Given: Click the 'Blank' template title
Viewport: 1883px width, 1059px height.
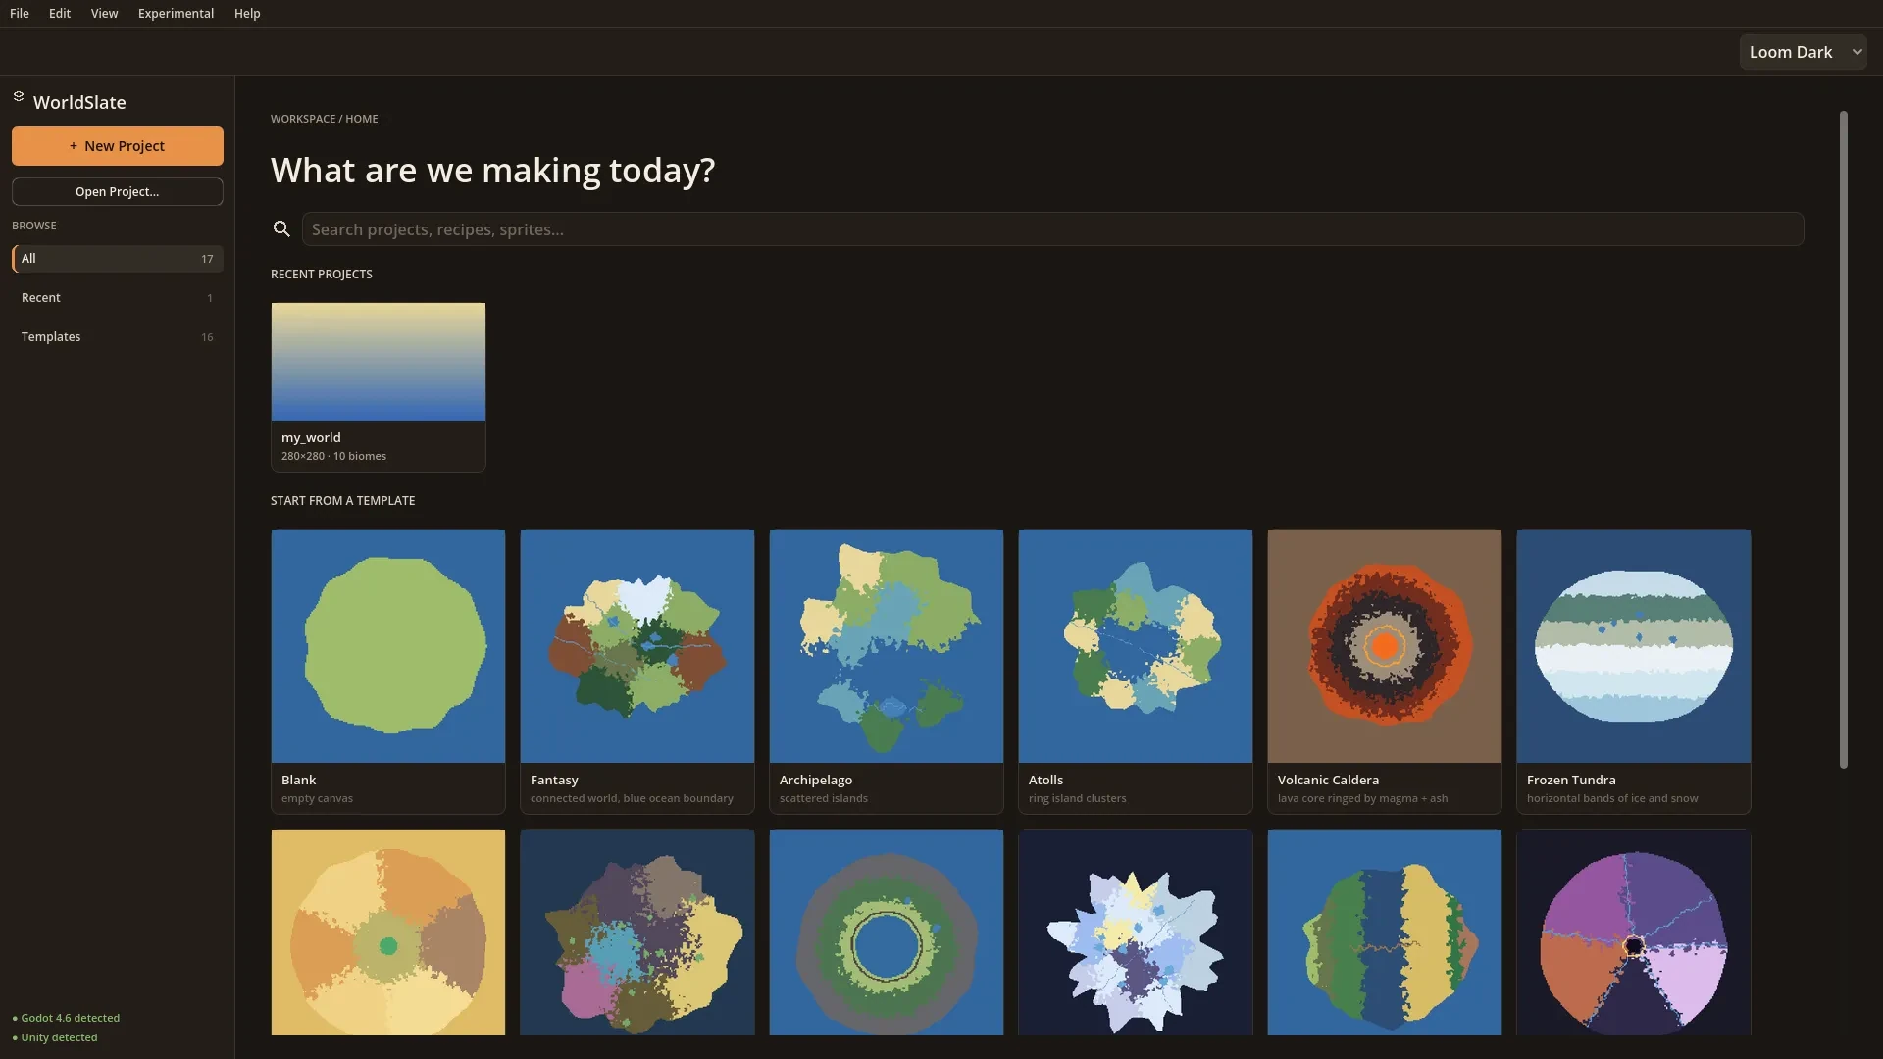Looking at the screenshot, I should [x=298, y=781].
